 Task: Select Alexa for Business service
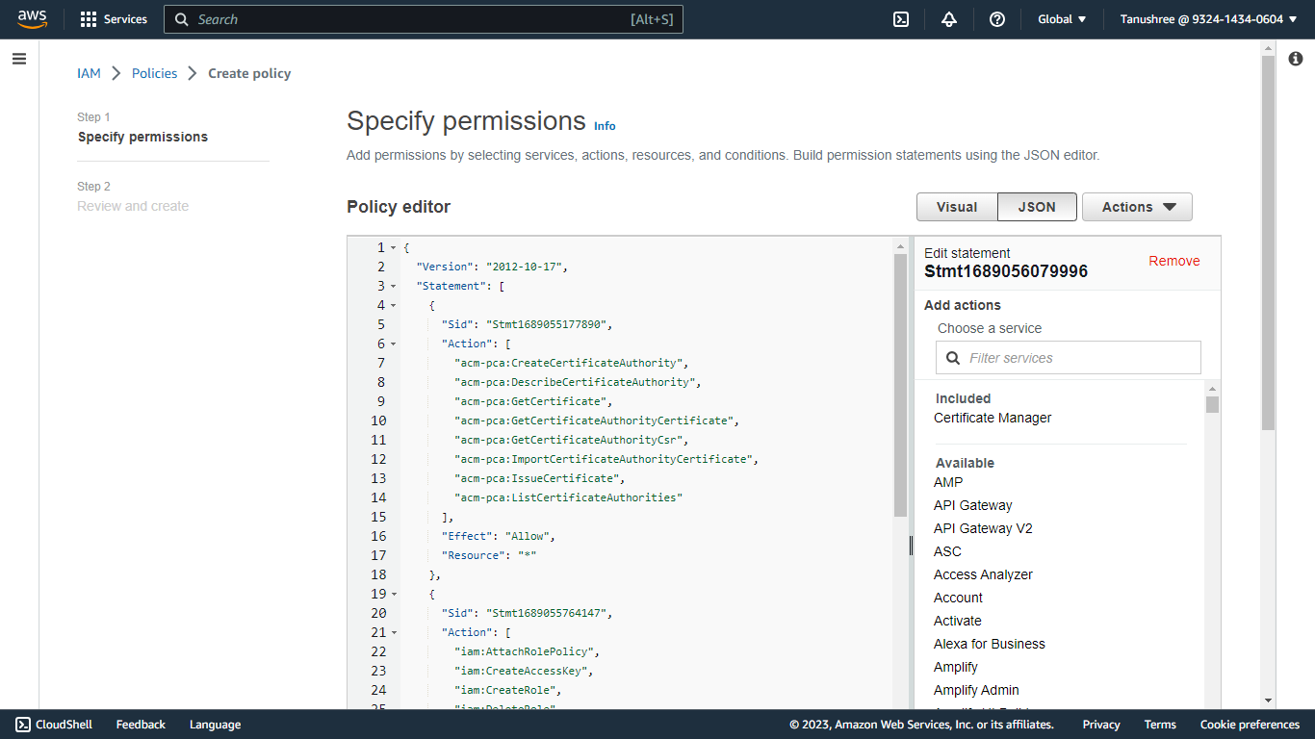point(989,644)
